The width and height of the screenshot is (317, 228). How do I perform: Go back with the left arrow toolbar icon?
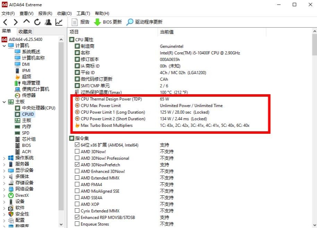pyautogui.click(x=6, y=22)
